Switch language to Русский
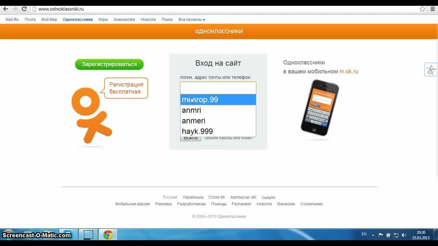 point(170,197)
